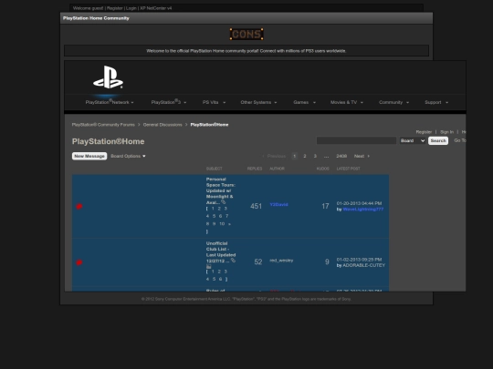Open latest poster WaveLightning777 profile
Screen dimensions: 493x369
pyautogui.click(x=363, y=209)
